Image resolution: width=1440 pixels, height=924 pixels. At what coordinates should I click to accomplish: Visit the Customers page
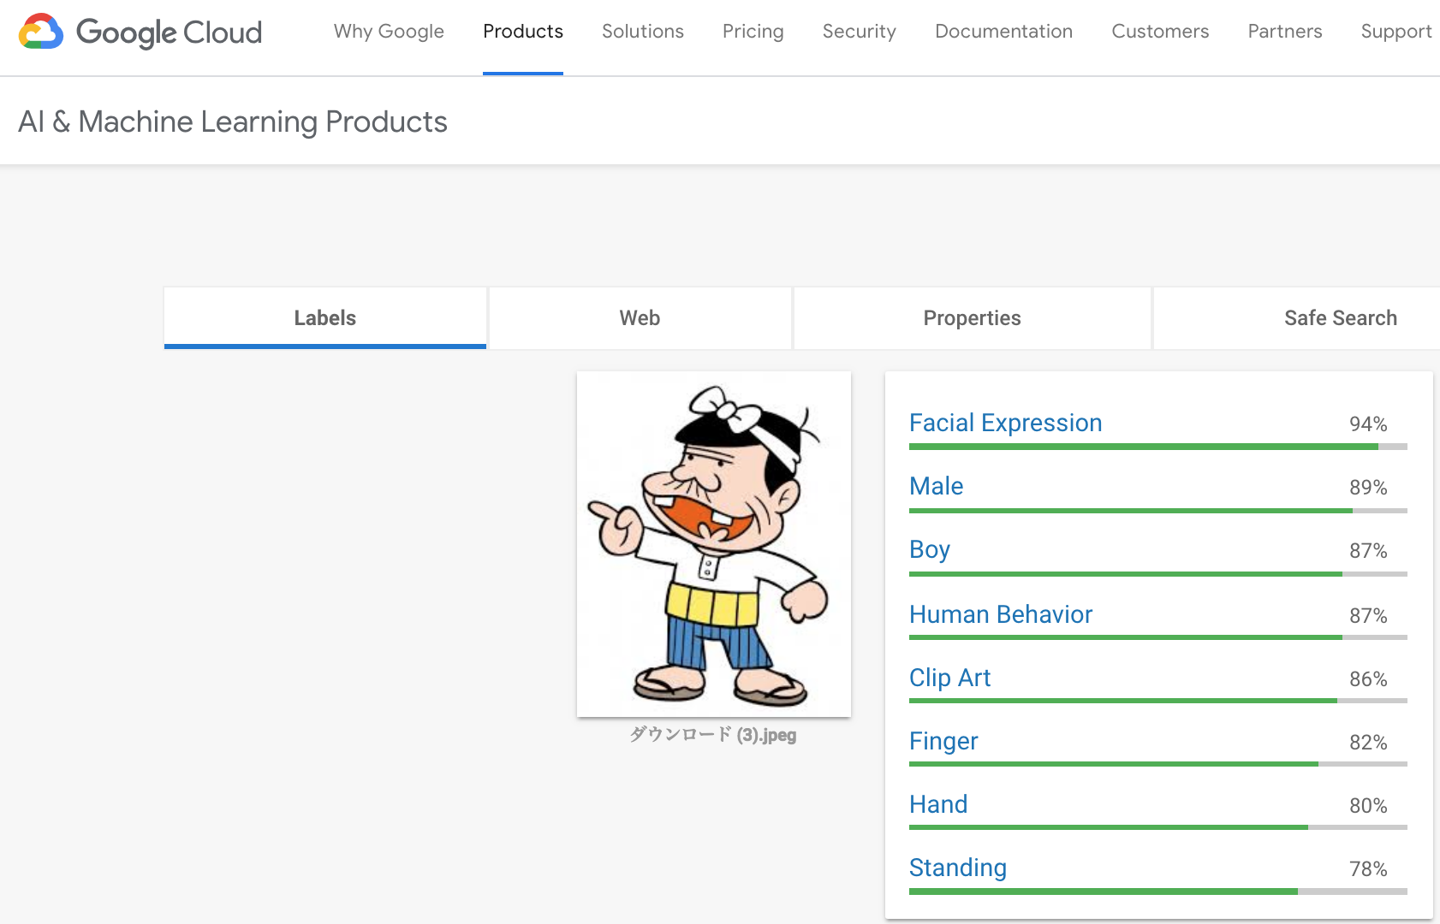pyautogui.click(x=1160, y=32)
